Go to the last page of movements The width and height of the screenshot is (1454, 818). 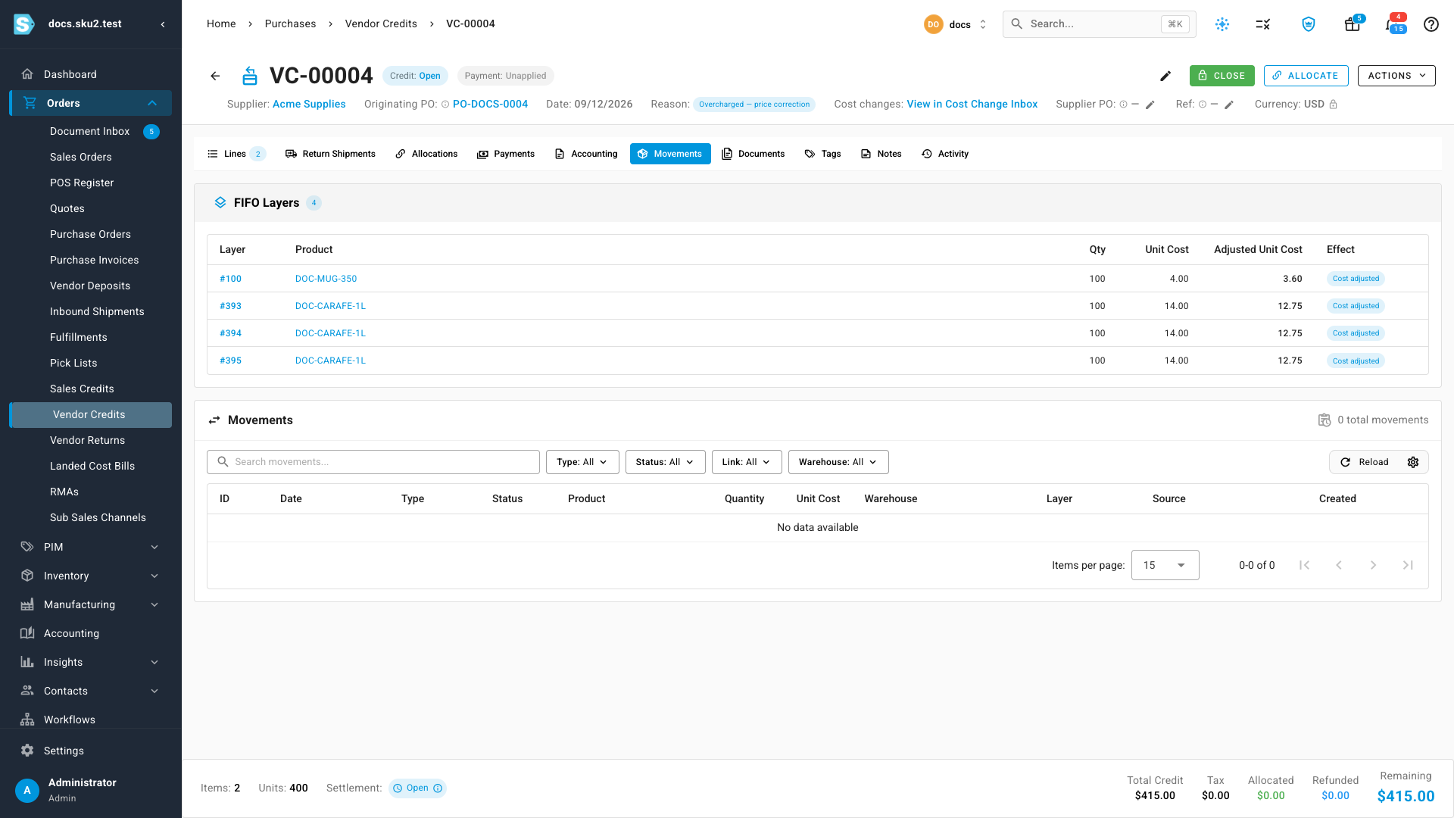click(x=1408, y=565)
